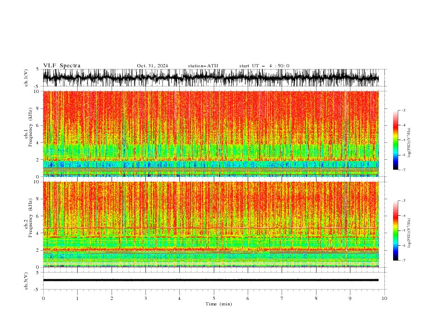Viewport: 433px width, 335px height.
Task: Click the 'Time (min)' axis label
Action: [x=219, y=304]
